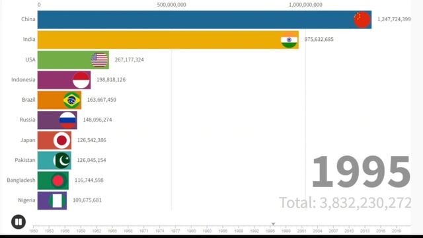Viewport: 423px width, 238px height.
Task: Click the 'Indonesia' country label
Action: coord(23,79)
